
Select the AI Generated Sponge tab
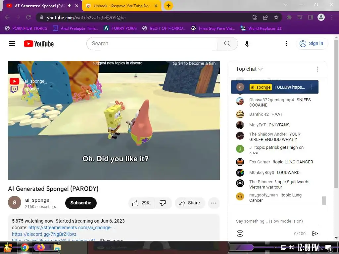39,6
